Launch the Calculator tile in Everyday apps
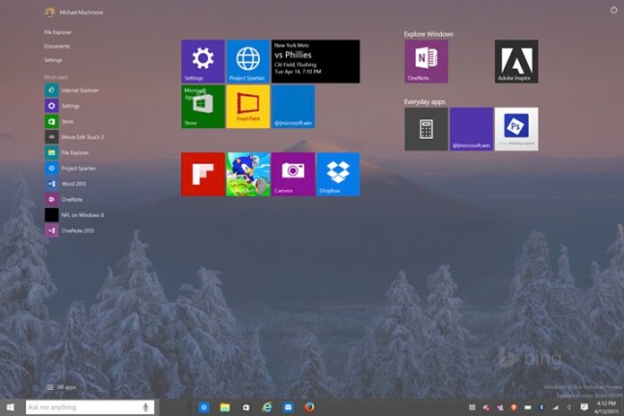Screen dimensions: 624x416 (x=426, y=128)
